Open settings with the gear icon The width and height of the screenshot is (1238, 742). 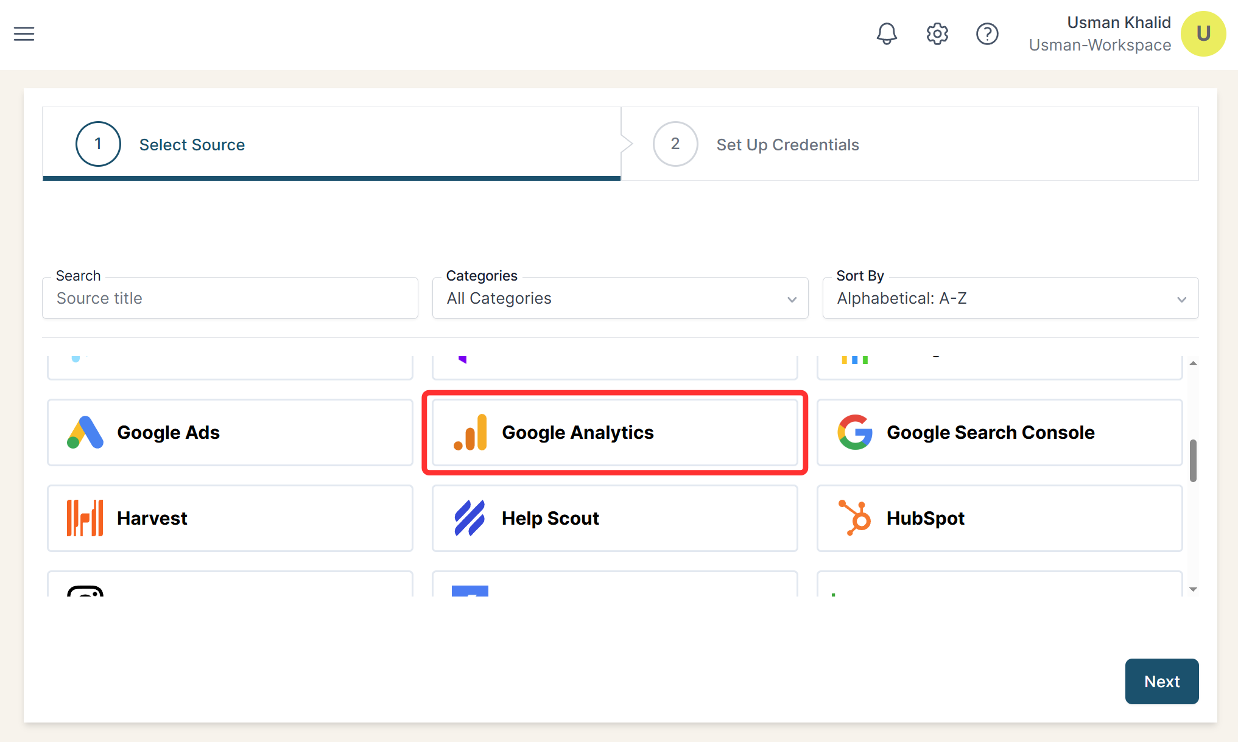pyautogui.click(x=937, y=33)
